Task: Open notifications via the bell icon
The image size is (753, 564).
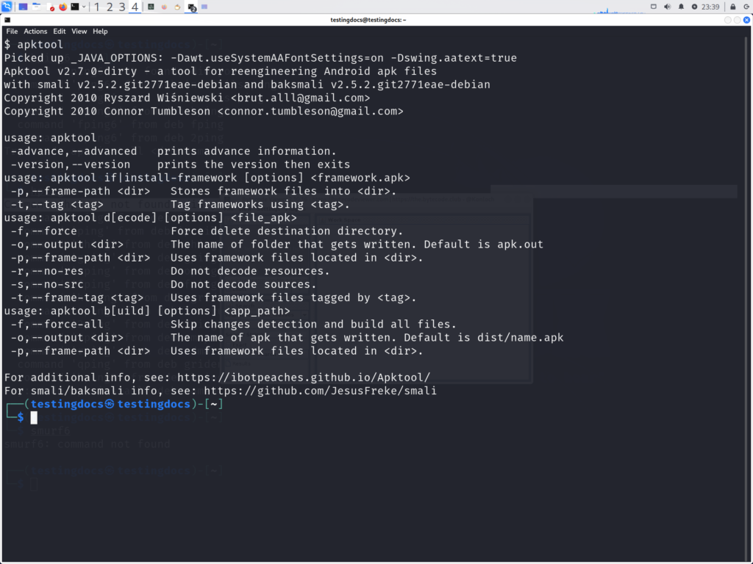Action: coord(681,7)
